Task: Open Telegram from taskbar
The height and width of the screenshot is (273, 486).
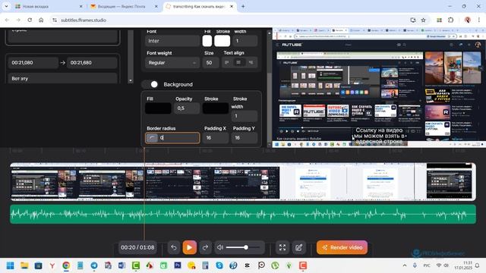Action: point(94,265)
